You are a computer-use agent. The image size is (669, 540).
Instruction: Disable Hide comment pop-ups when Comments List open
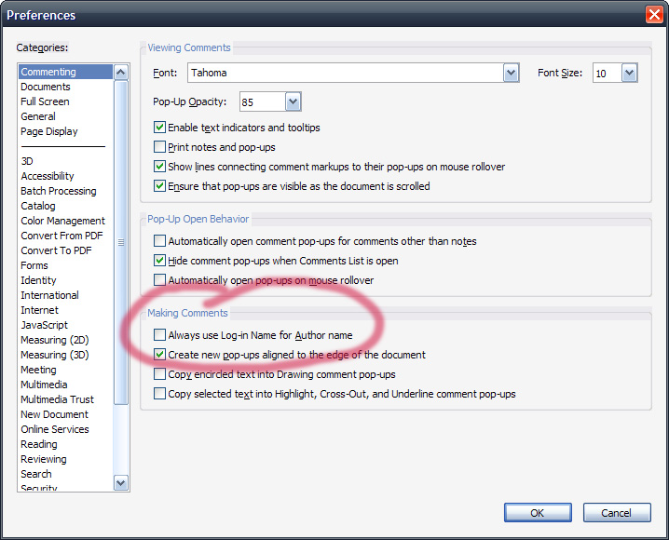(x=160, y=261)
